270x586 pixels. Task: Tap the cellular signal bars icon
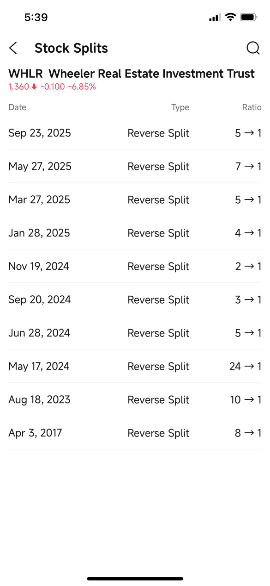(215, 18)
